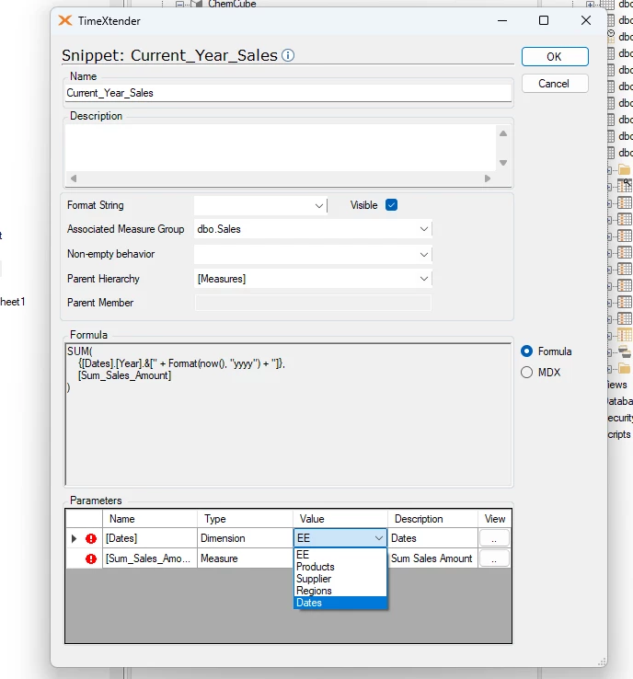Click the Cancel button
Screen dimensions: 633x679
(x=555, y=84)
